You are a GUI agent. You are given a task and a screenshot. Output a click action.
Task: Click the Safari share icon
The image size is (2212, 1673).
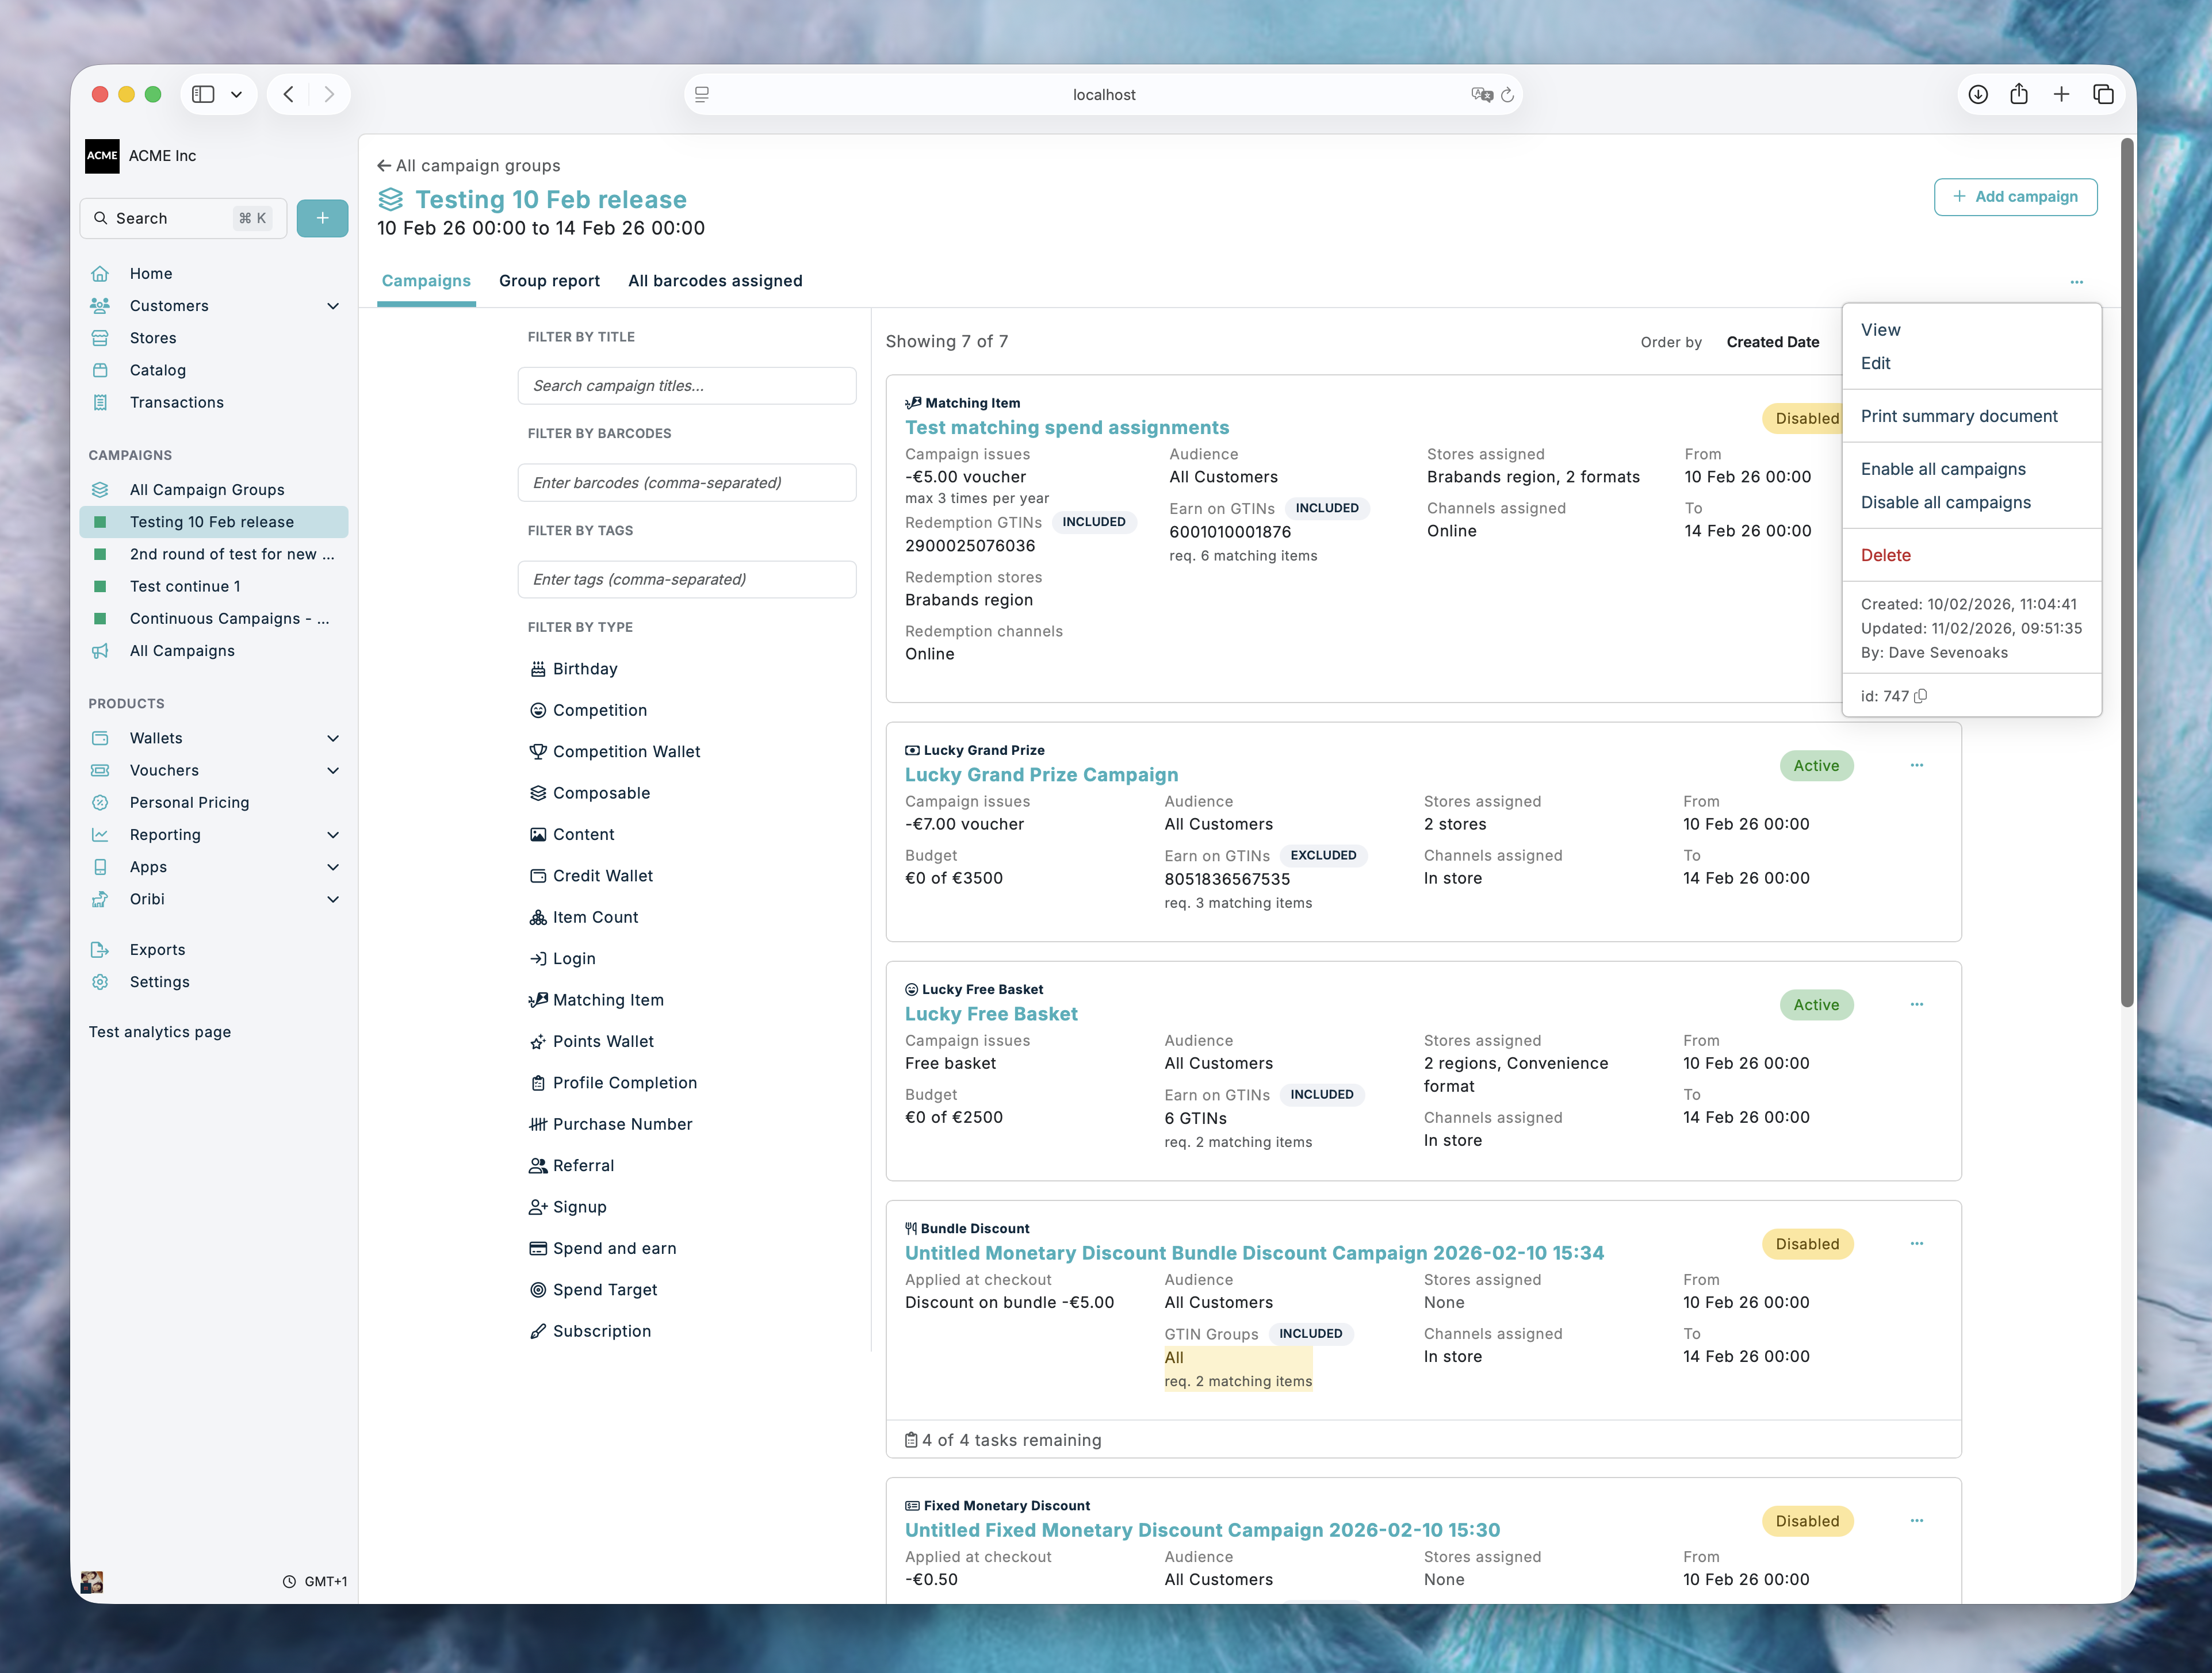click(x=2019, y=95)
